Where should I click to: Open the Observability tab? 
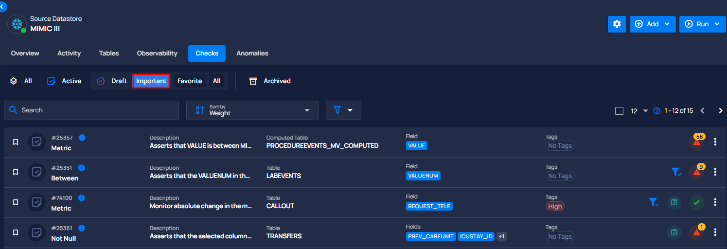[157, 53]
